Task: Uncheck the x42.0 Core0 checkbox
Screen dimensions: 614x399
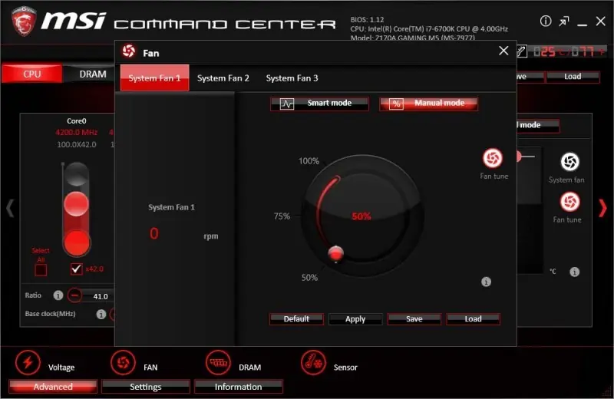Action: pyautogui.click(x=76, y=269)
